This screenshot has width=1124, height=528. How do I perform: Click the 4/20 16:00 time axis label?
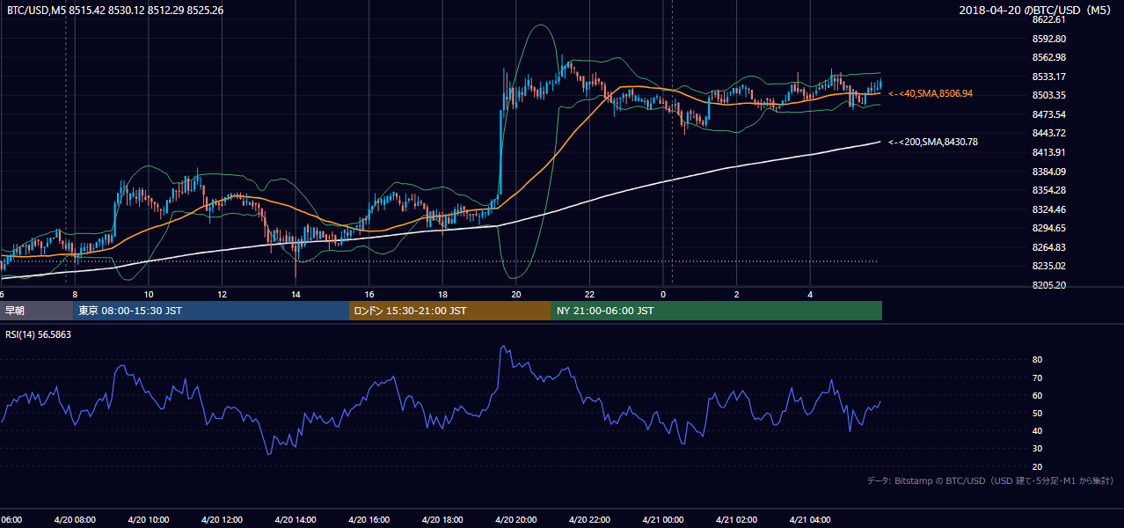(x=369, y=520)
